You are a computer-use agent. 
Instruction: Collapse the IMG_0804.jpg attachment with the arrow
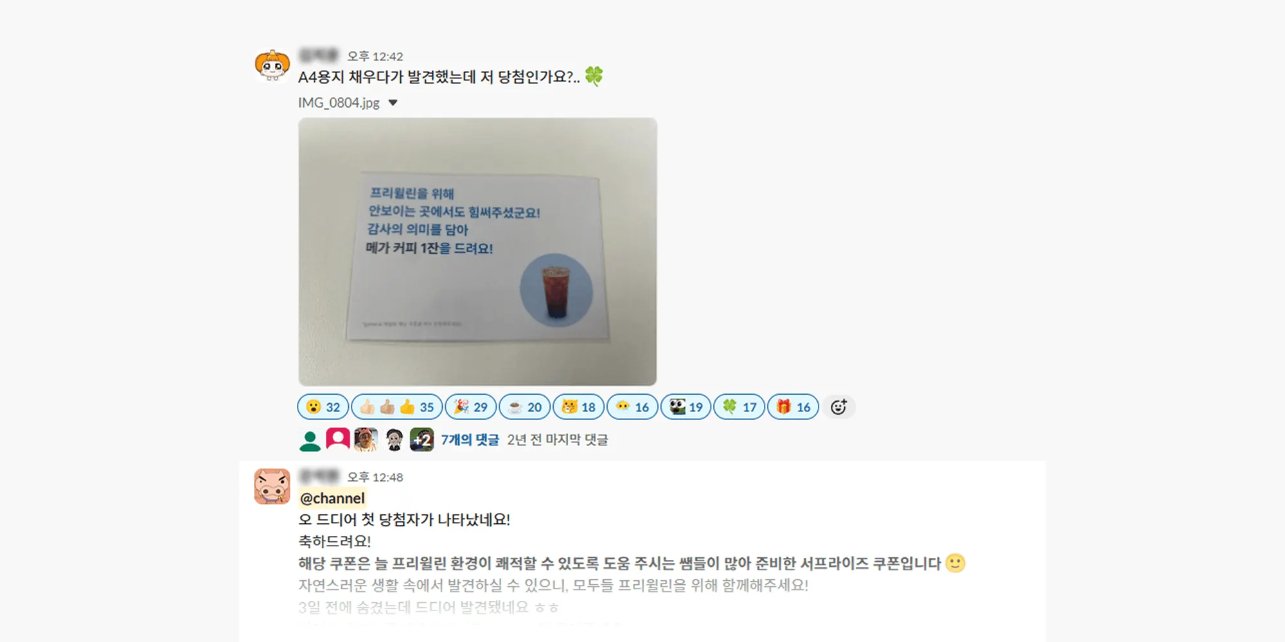point(393,103)
